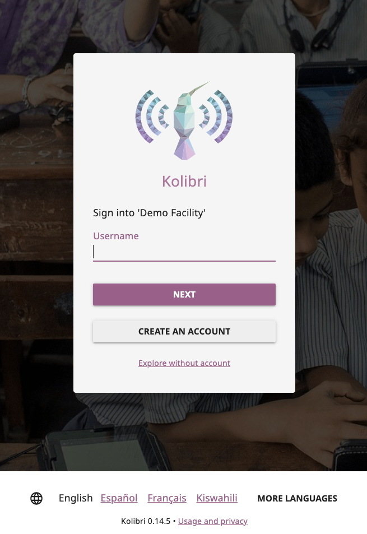Click the Username field label

point(116,236)
